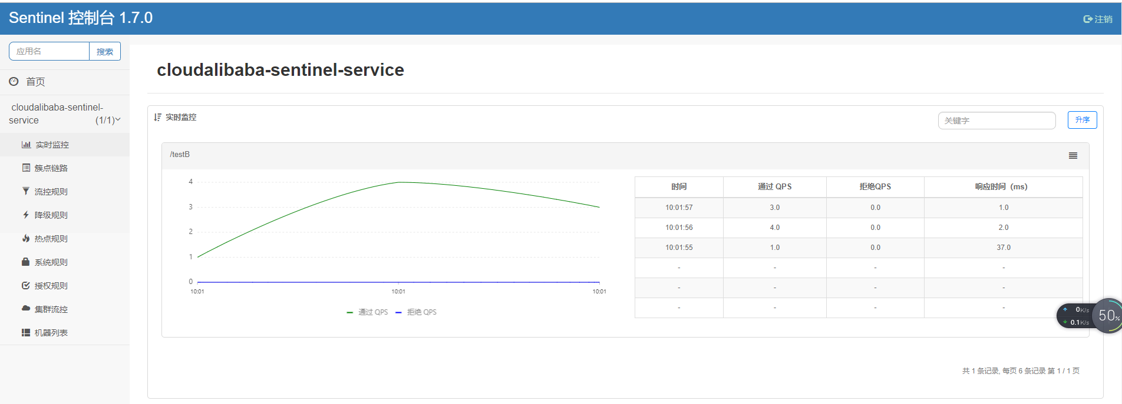Click the bar chart icon beside 实时监控
This screenshot has height=404, width=1122.
pos(26,145)
